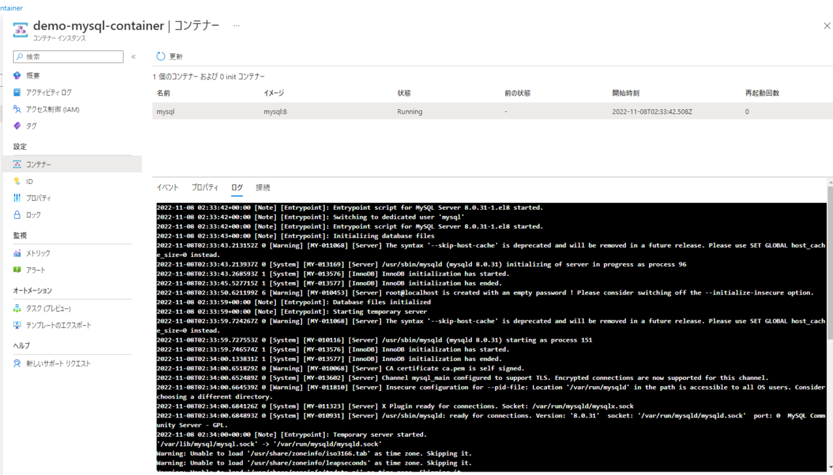Click the 検索 search input field
Image resolution: width=833 pixels, height=475 pixels.
point(68,56)
